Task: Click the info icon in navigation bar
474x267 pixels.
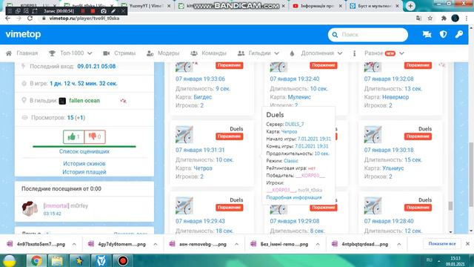Action: pos(354,53)
